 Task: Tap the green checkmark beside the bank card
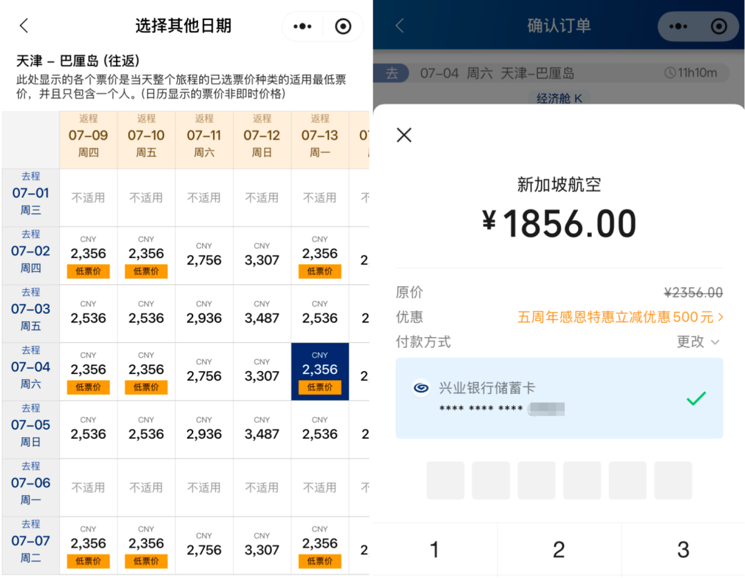697,399
